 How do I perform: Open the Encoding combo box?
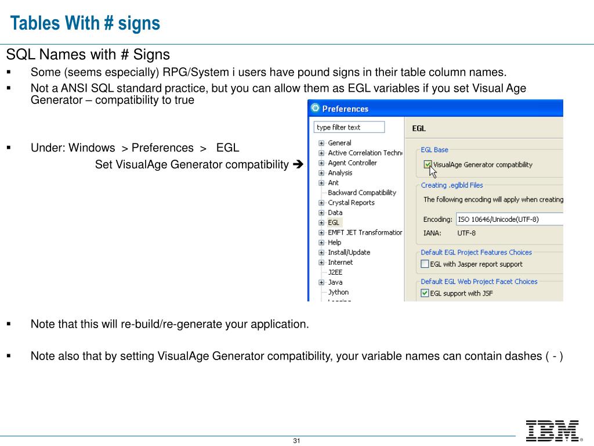coord(509,219)
